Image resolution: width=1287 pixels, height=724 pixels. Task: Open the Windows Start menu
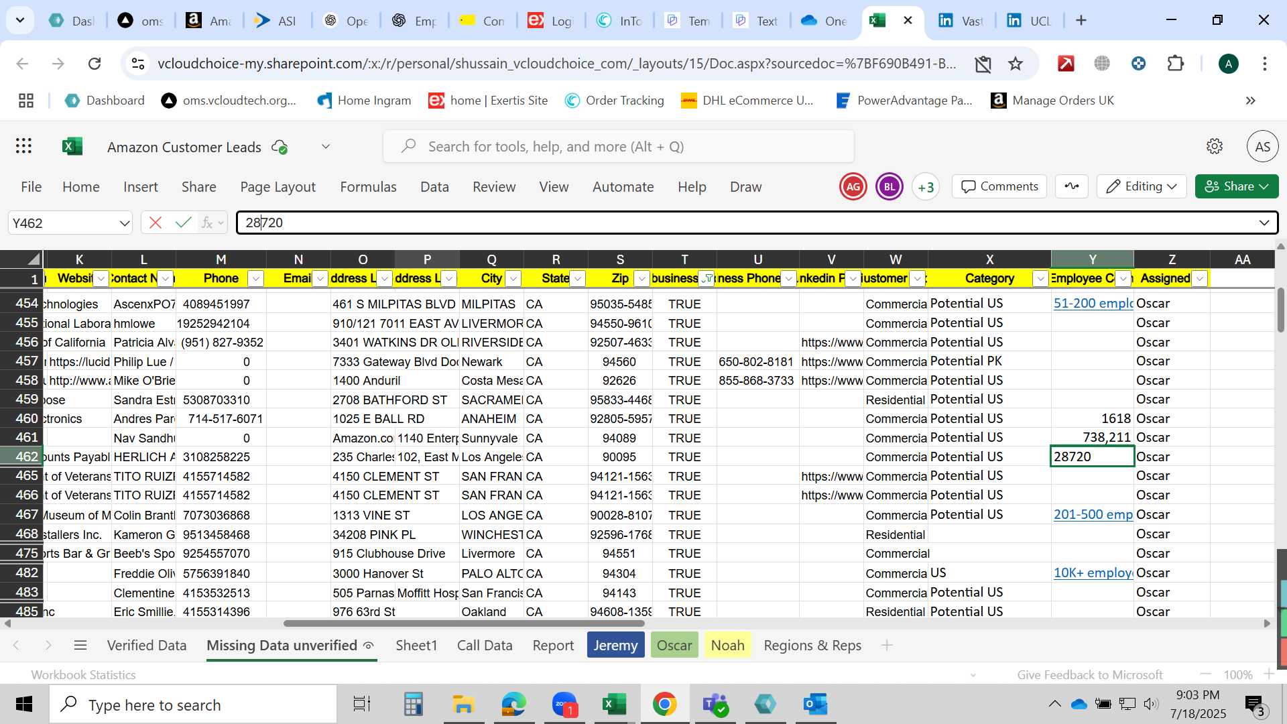[24, 705]
